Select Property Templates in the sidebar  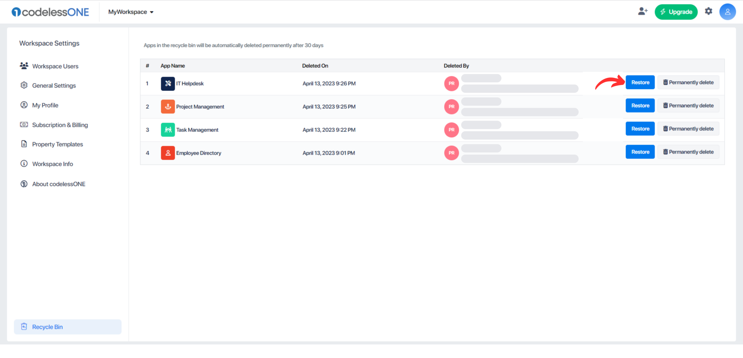(57, 144)
